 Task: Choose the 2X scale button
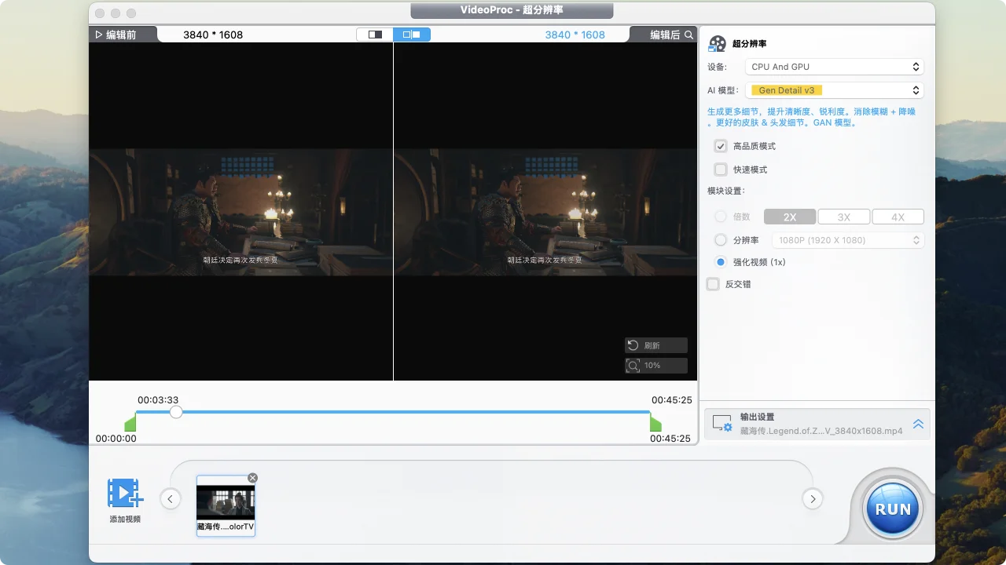pyautogui.click(x=790, y=217)
